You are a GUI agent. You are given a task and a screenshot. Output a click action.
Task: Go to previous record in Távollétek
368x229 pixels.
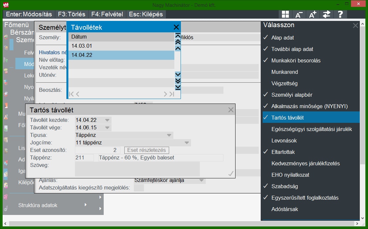tap(78, 94)
